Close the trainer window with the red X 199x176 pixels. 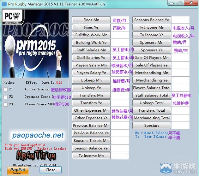click(x=191, y=3)
